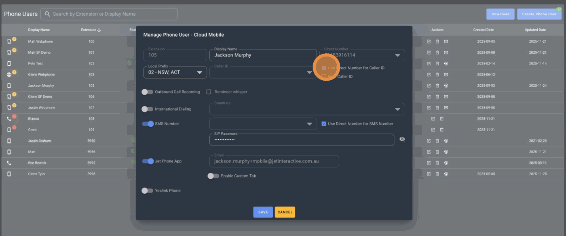Edit the Justin Graham row
566x236 pixels.
click(x=429, y=141)
